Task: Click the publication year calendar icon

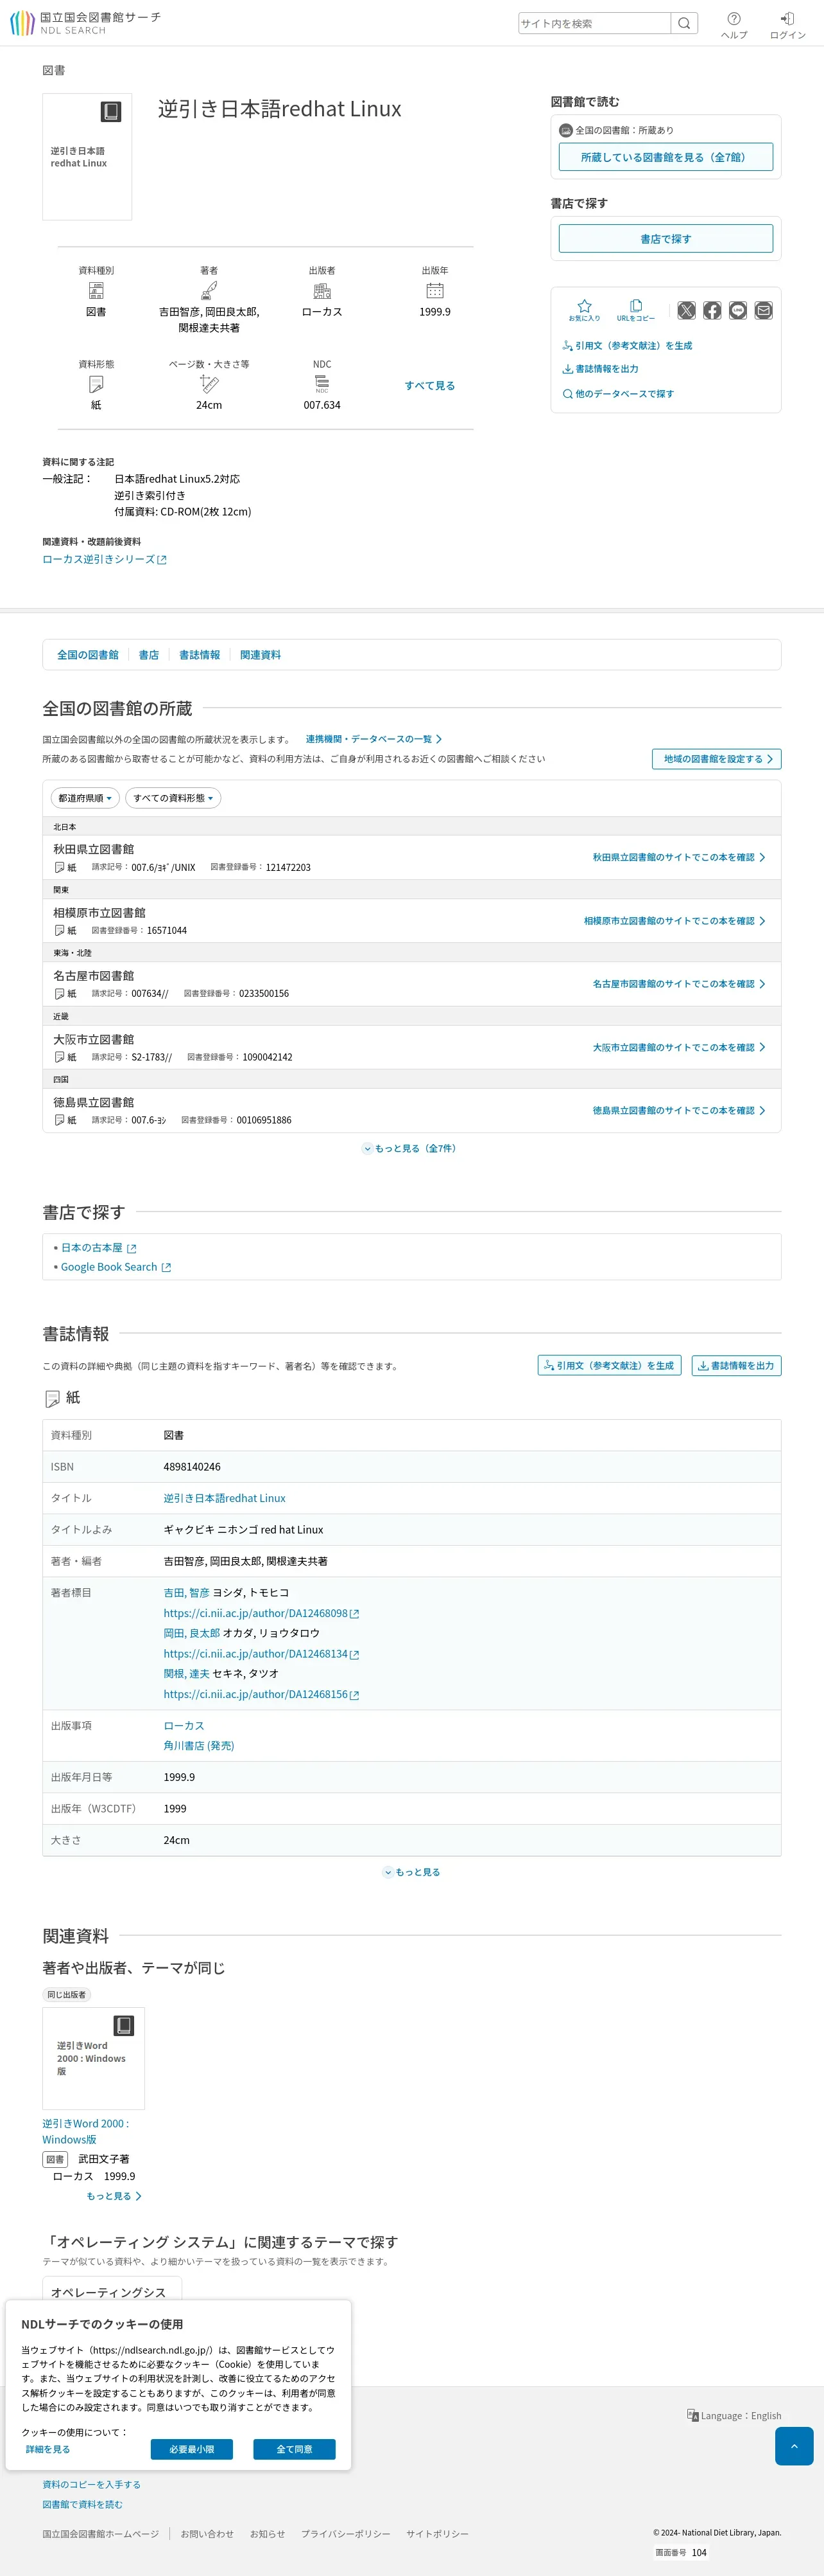Action: [434, 291]
